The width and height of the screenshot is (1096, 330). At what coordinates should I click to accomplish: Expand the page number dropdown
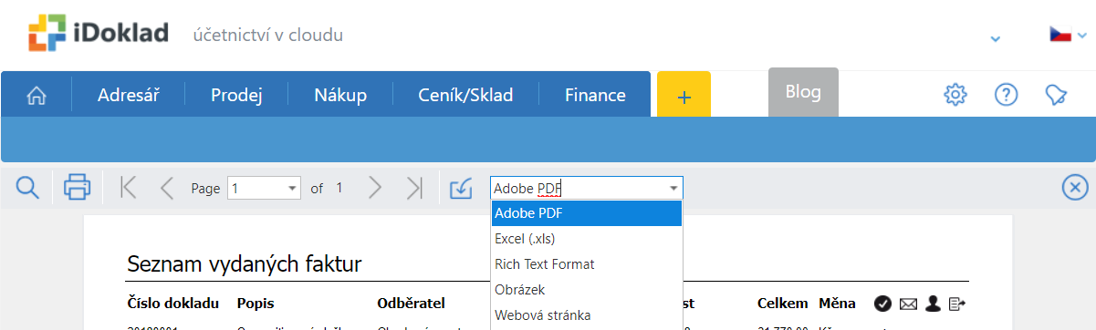pos(293,189)
